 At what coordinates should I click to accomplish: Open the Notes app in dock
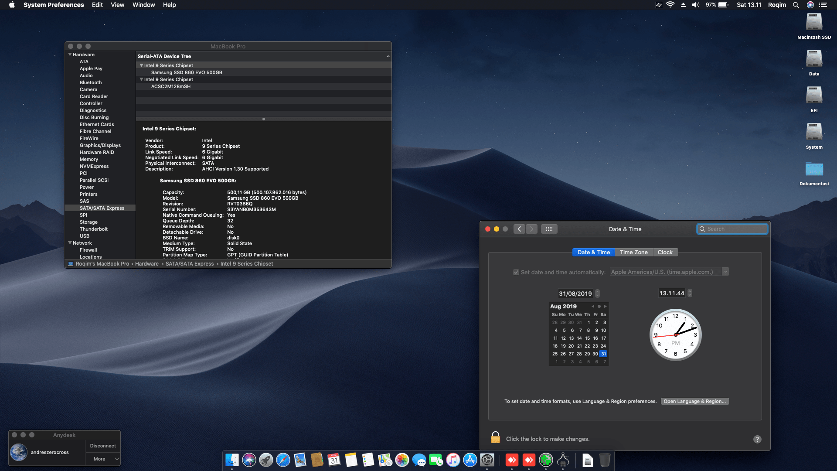click(x=351, y=460)
